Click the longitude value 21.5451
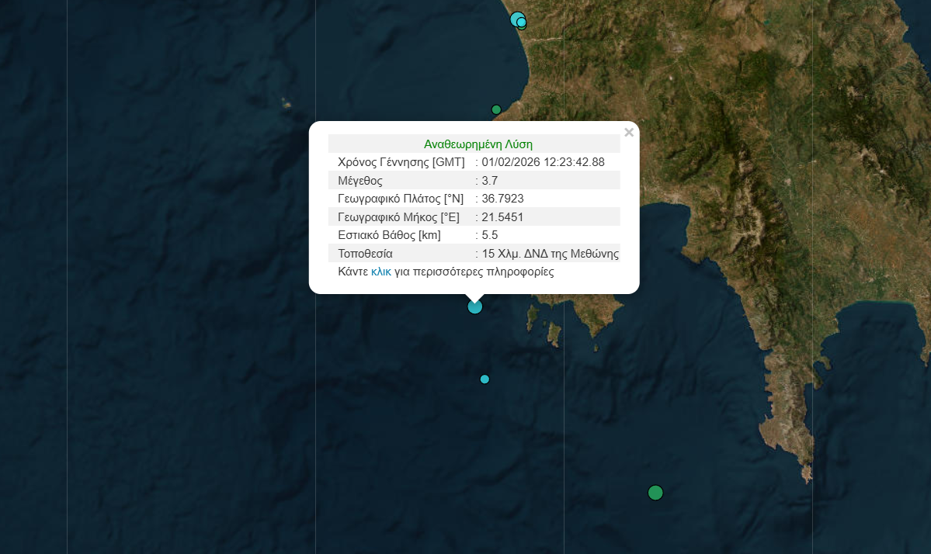This screenshot has height=554, width=931. click(x=502, y=216)
